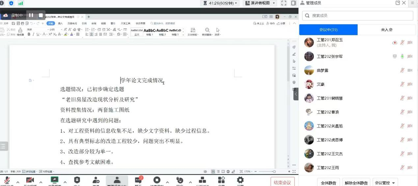The width and height of the screenshot is (418, 186).
Task: Toggle microphone for 工管202张宇军
Action: pyautogui.click(x=402, y=56)
